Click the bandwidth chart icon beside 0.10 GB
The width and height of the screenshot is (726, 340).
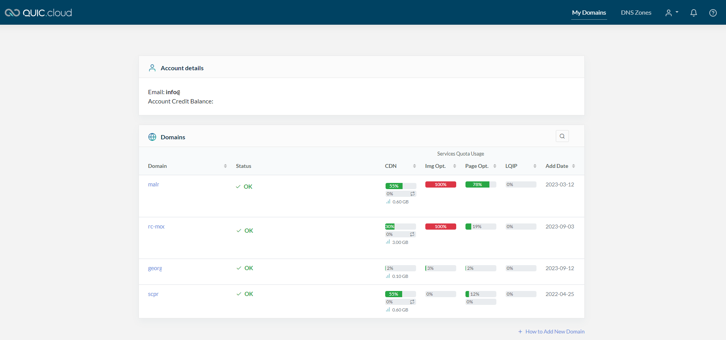[x=388, y=276]
